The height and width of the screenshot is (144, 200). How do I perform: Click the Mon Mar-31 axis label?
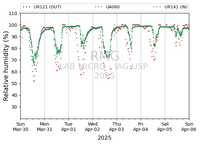click(44, 127)
